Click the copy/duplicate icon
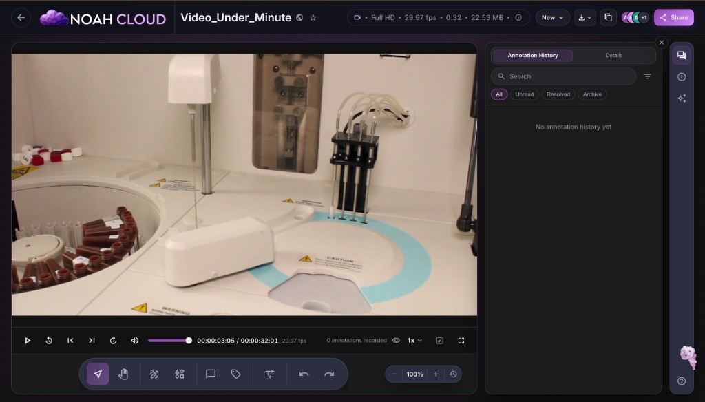Image resolution: width=705 pixels, height=402 pixels. (608, 17)
